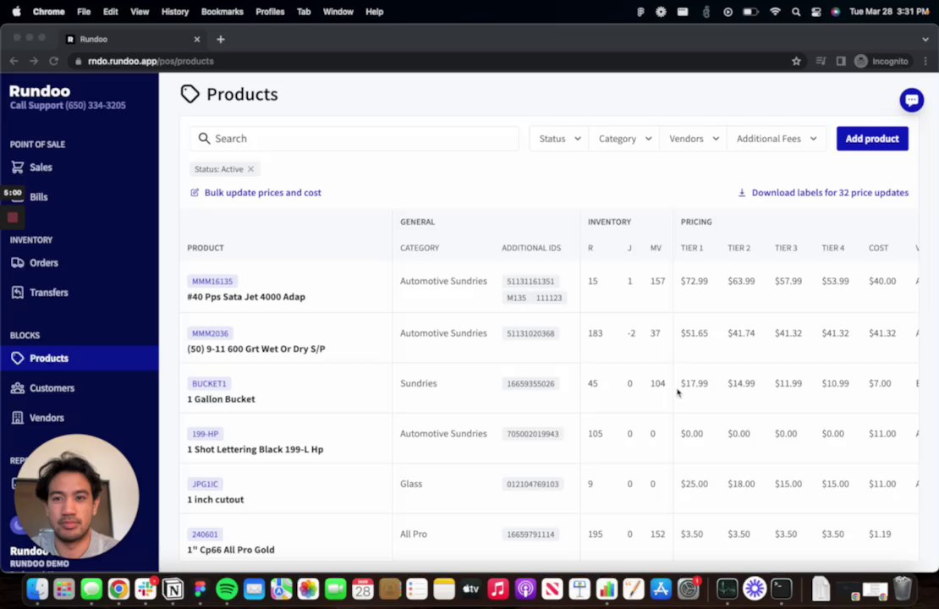Click the '1 inch cutout' product name
939x609 pixels.
pos(216,499)
